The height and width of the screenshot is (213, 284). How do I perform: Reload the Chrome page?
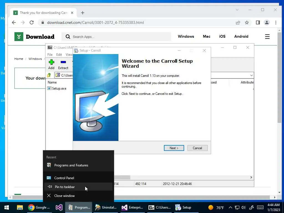click(x=32, y=22)
